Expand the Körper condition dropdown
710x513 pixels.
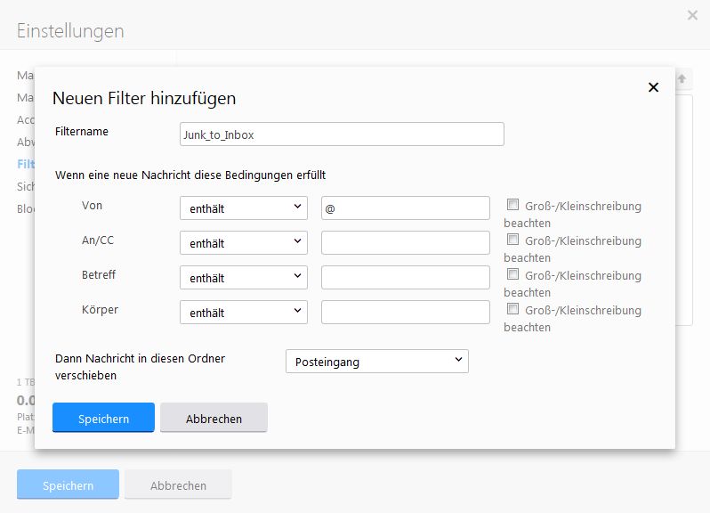pos(243,312)
